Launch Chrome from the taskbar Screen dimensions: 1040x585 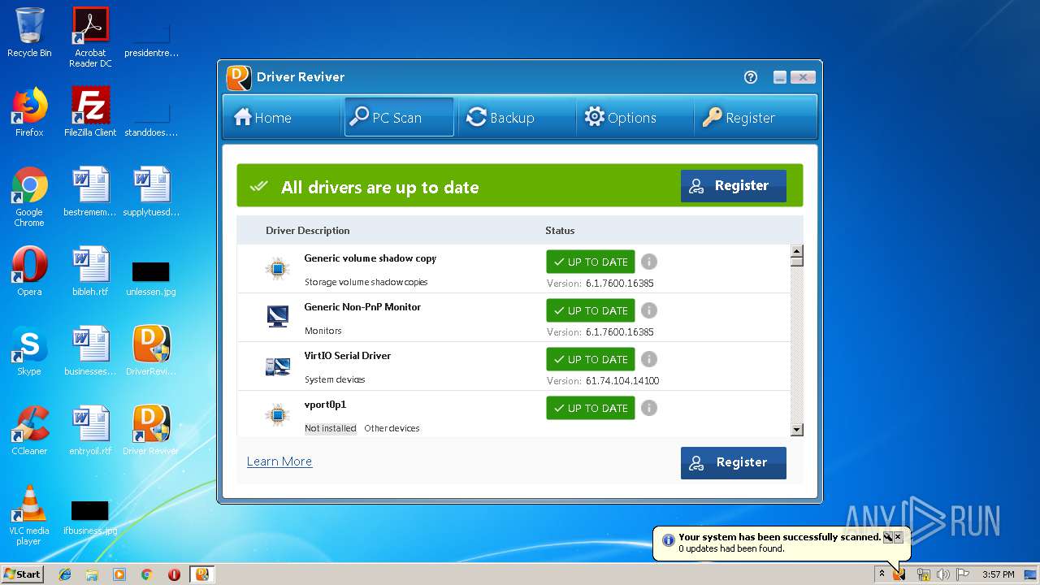[146, 574]
